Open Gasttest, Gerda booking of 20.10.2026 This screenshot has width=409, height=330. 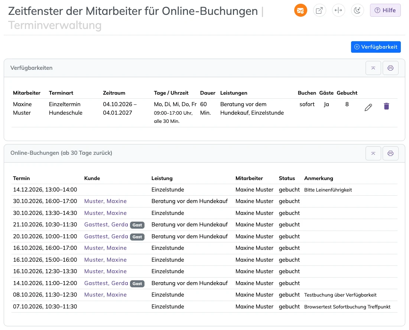click(x=106, y=236)
